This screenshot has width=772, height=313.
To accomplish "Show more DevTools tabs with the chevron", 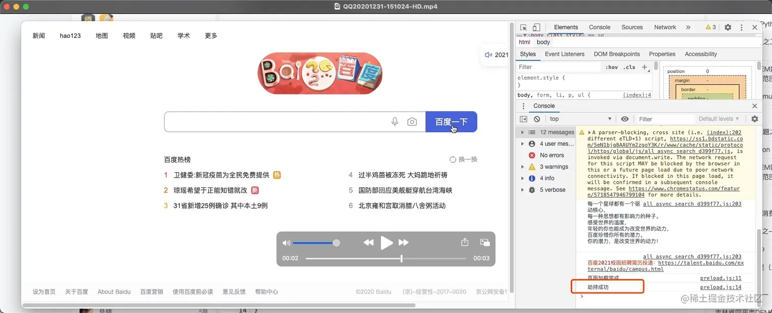I will pos(688,28).
